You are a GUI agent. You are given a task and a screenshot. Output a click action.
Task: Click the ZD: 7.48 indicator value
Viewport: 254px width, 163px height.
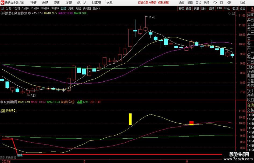click(x=95, y=102)
